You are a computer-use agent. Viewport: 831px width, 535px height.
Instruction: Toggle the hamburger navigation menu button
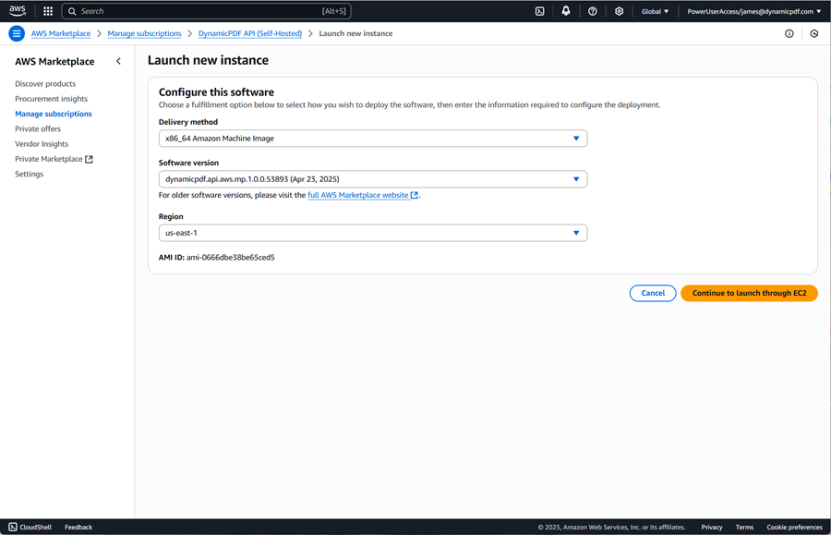coord(17,33)
